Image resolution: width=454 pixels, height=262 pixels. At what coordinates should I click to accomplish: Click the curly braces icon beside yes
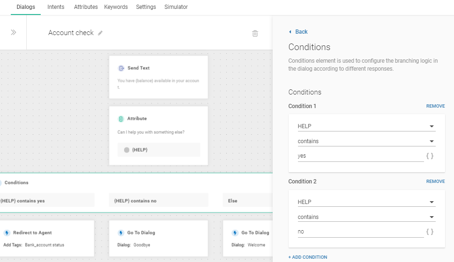(x=430, y=156)
